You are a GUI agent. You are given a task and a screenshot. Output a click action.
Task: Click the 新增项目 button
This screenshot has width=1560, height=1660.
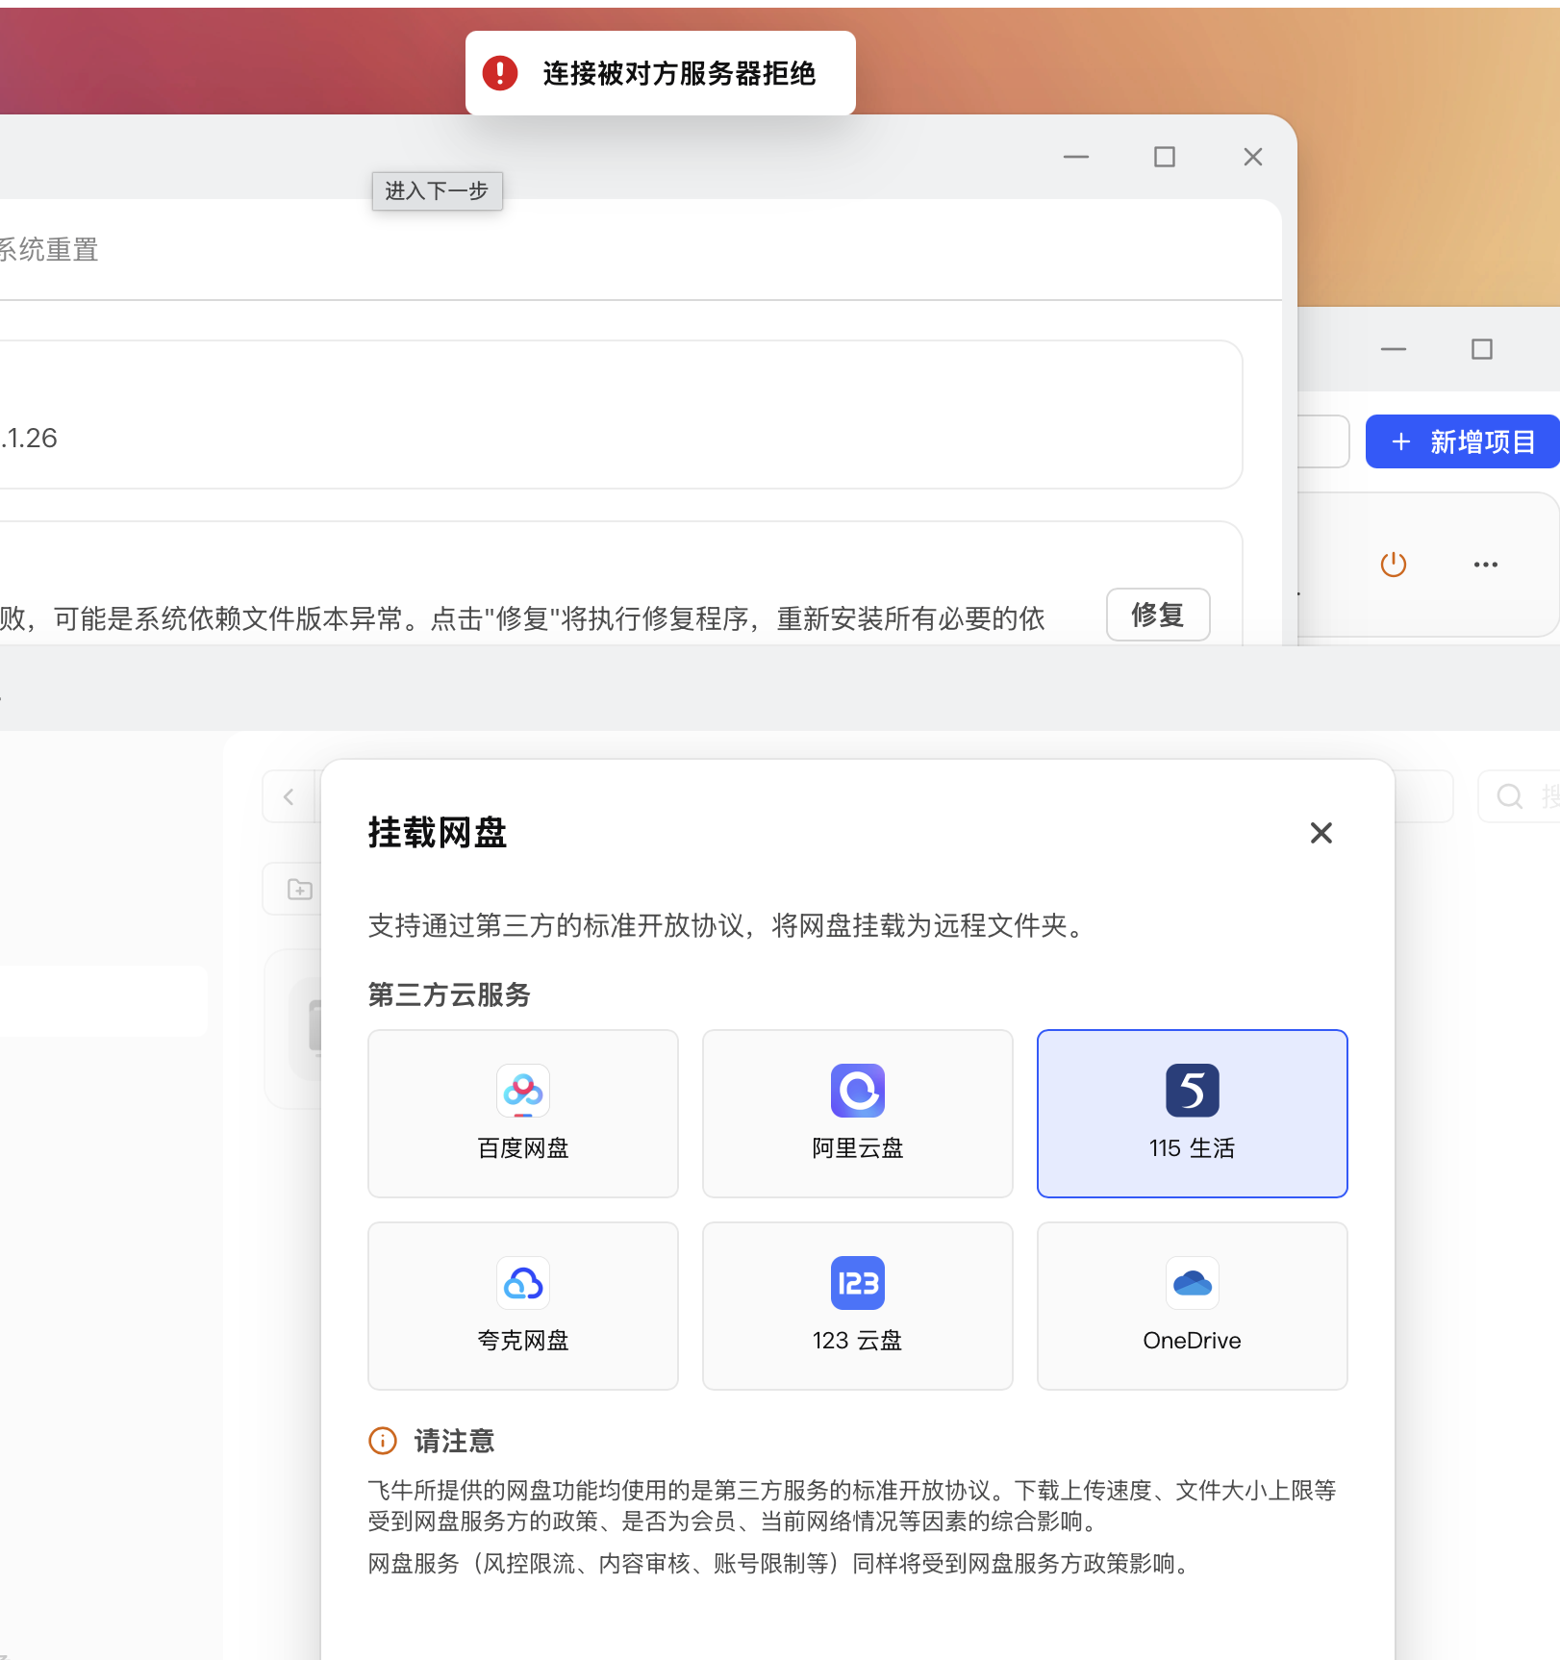(x=1462, y=441)
